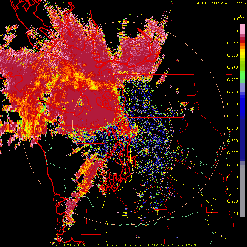Click the 0.253 legend value
247x247 pixels.
[x=232, y=201]
